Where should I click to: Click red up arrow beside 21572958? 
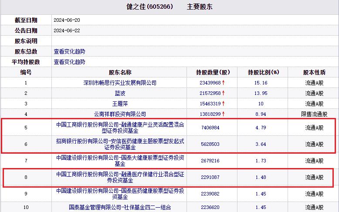(224, 93)
